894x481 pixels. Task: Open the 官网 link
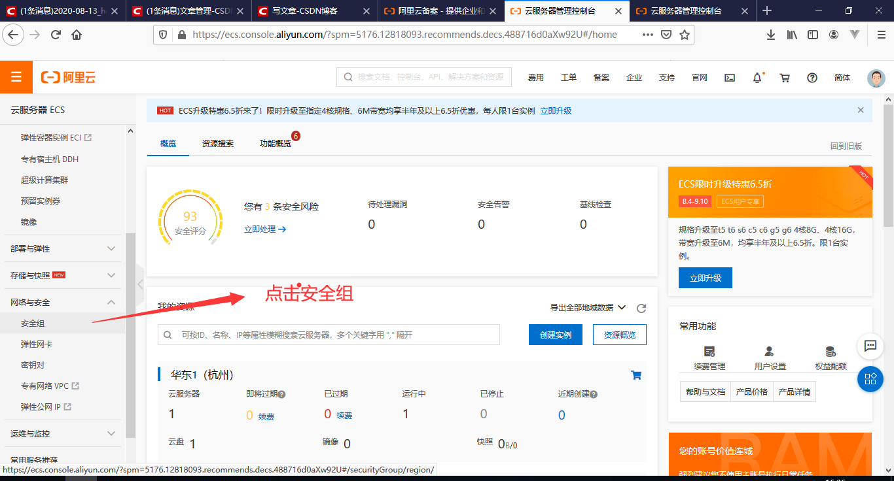click(700, 78)
